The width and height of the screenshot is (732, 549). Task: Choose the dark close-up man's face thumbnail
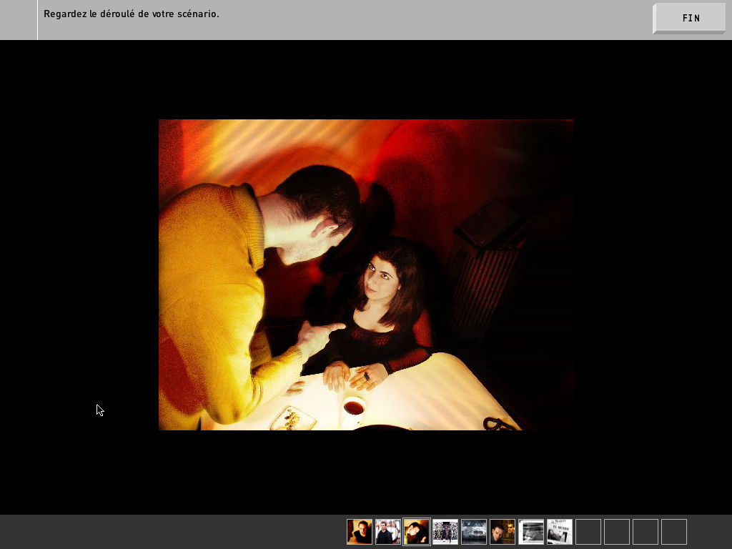coord(503,532)
